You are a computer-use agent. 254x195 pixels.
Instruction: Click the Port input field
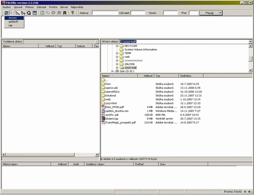coord(193,13)
